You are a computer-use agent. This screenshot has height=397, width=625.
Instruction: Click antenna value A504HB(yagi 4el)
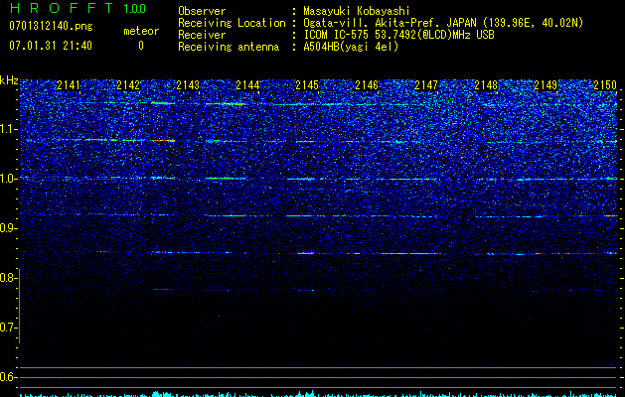351,47
